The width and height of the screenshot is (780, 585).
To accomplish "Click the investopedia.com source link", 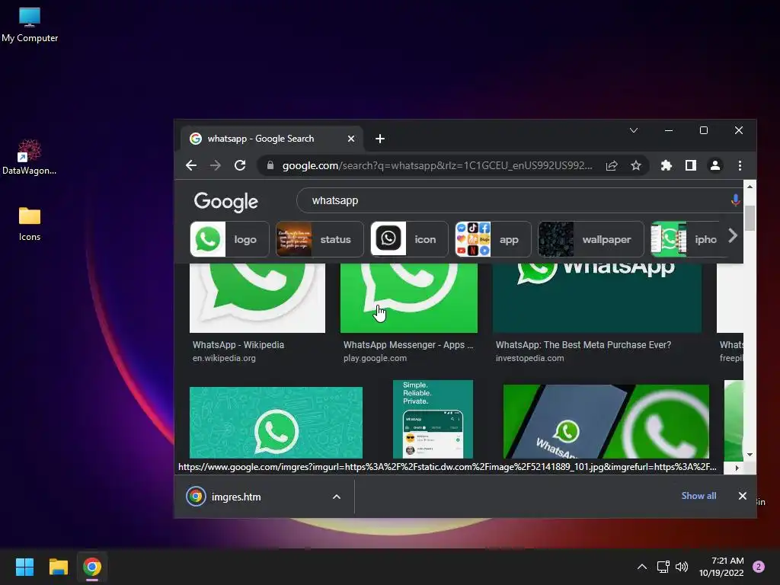I will 530,358.
